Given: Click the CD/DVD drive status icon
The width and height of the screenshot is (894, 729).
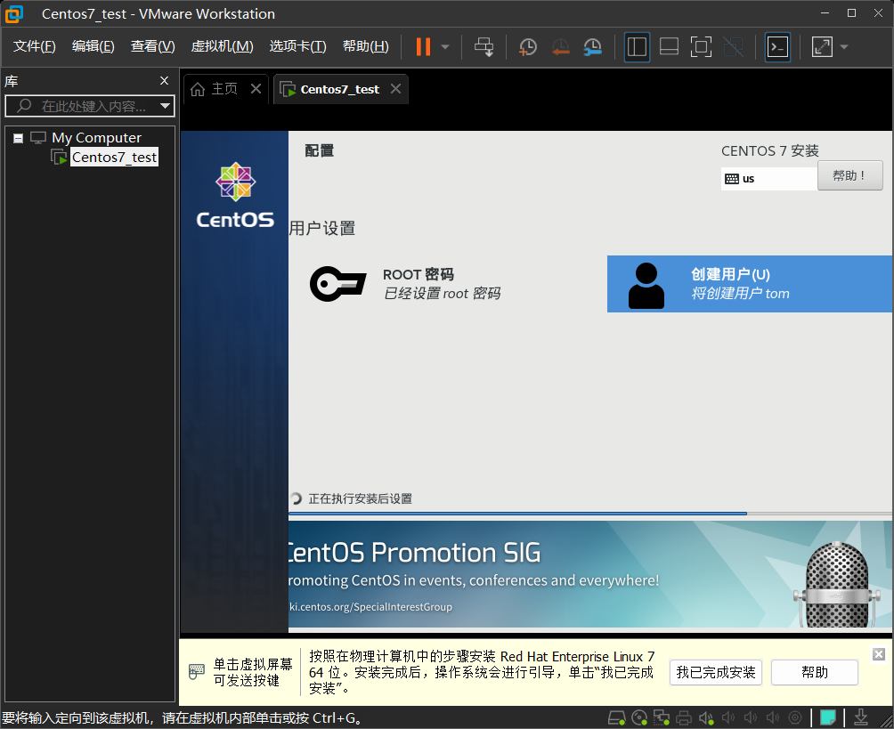Looking at the screenshot, I should tap(639, 717).
